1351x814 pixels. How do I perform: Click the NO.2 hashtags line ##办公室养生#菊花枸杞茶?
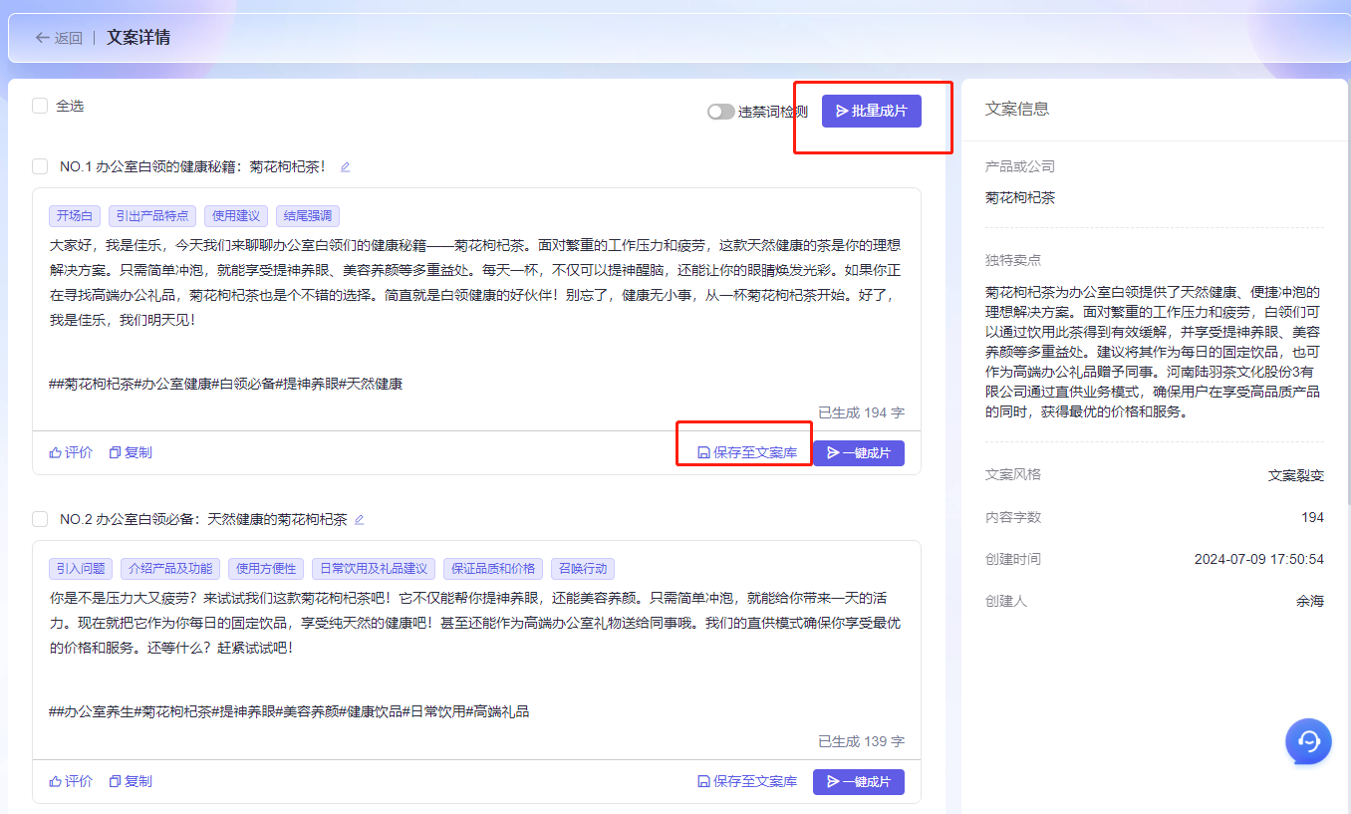pyautogui.click(x=289, y=711)
